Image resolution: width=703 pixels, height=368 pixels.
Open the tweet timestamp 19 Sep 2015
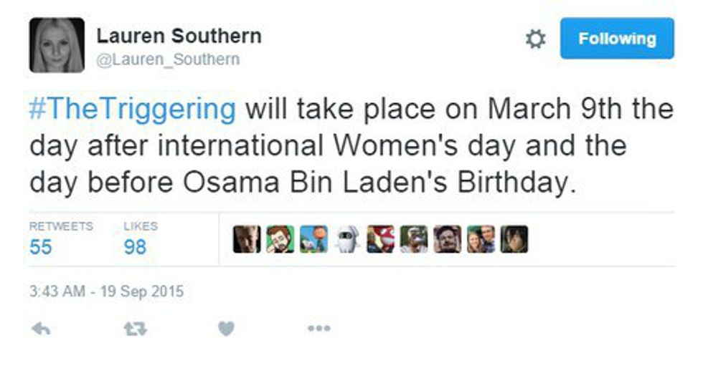coord(106,291)
